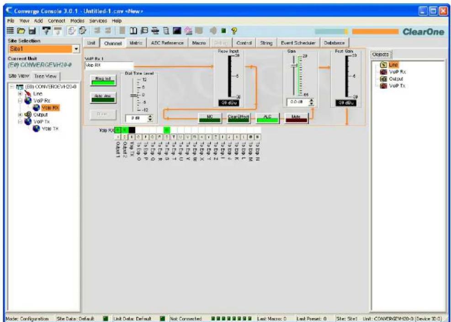Viewport: 451px width, 322px height.
Task: Click the Line icon in the Objects panel
Action: point(383,65)
